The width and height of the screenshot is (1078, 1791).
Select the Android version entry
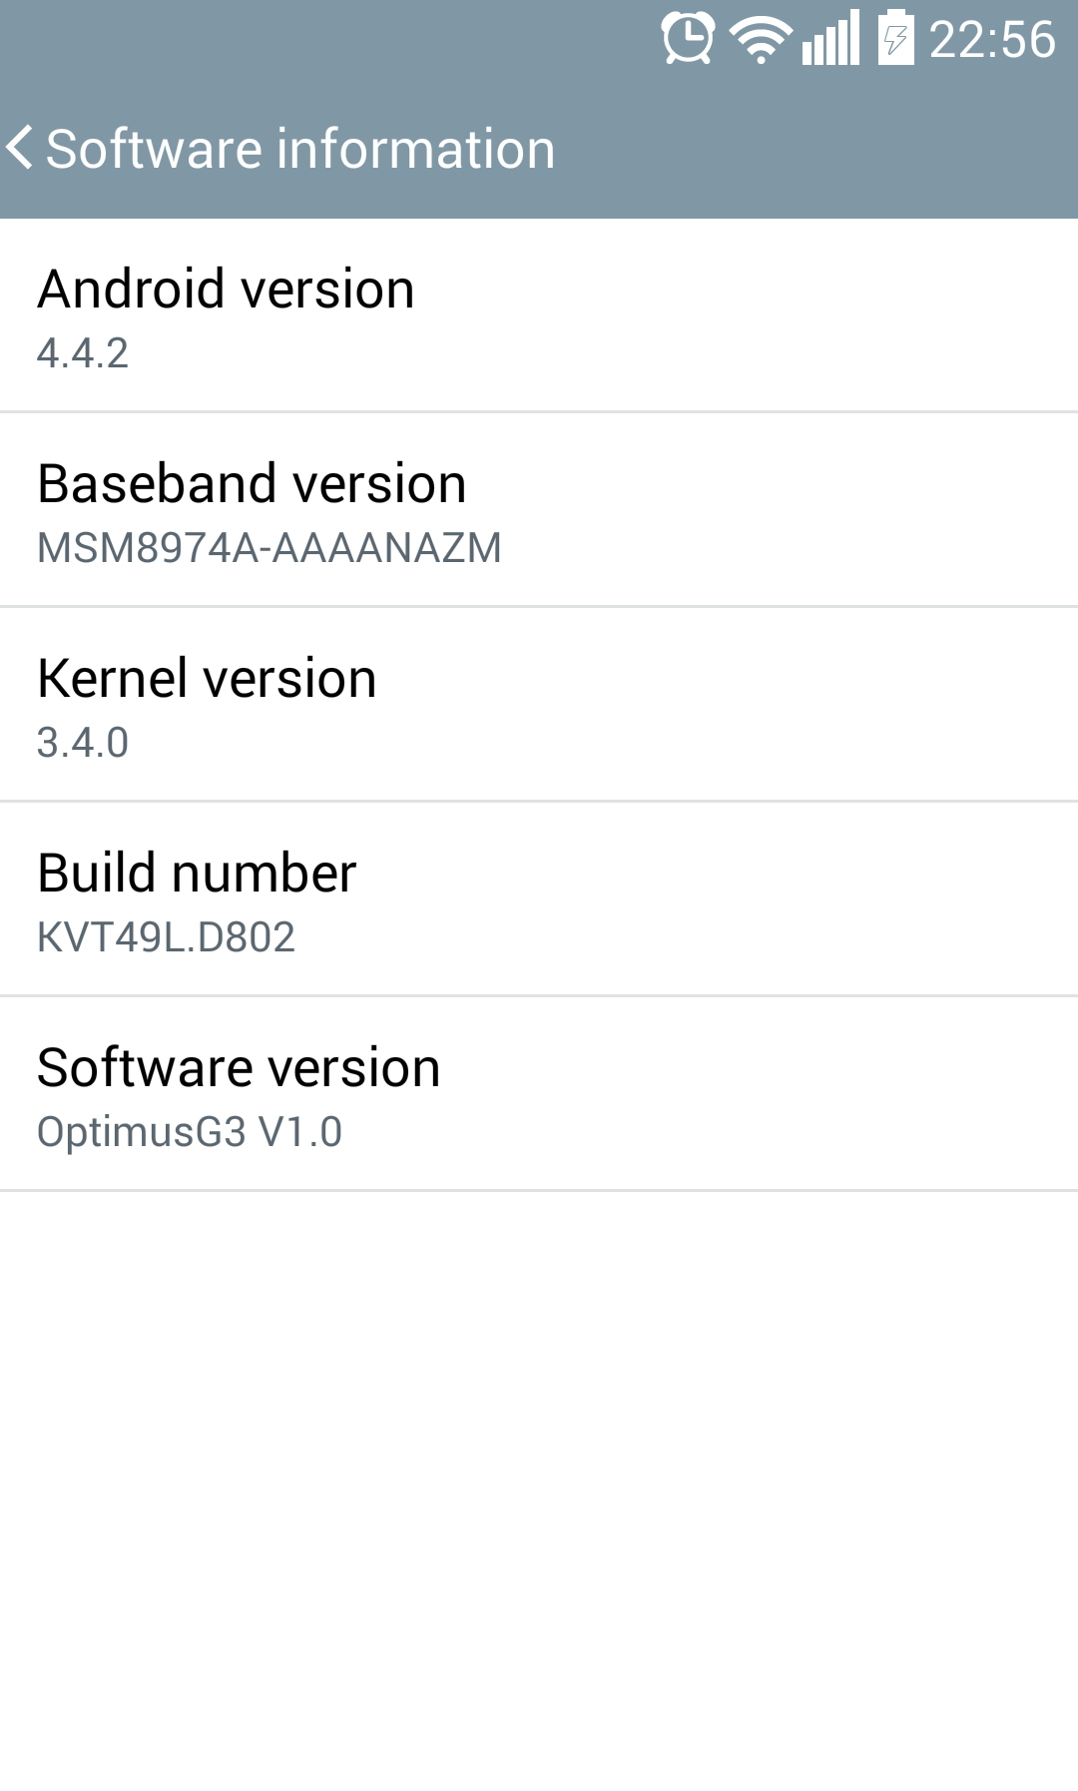(539, 315)
